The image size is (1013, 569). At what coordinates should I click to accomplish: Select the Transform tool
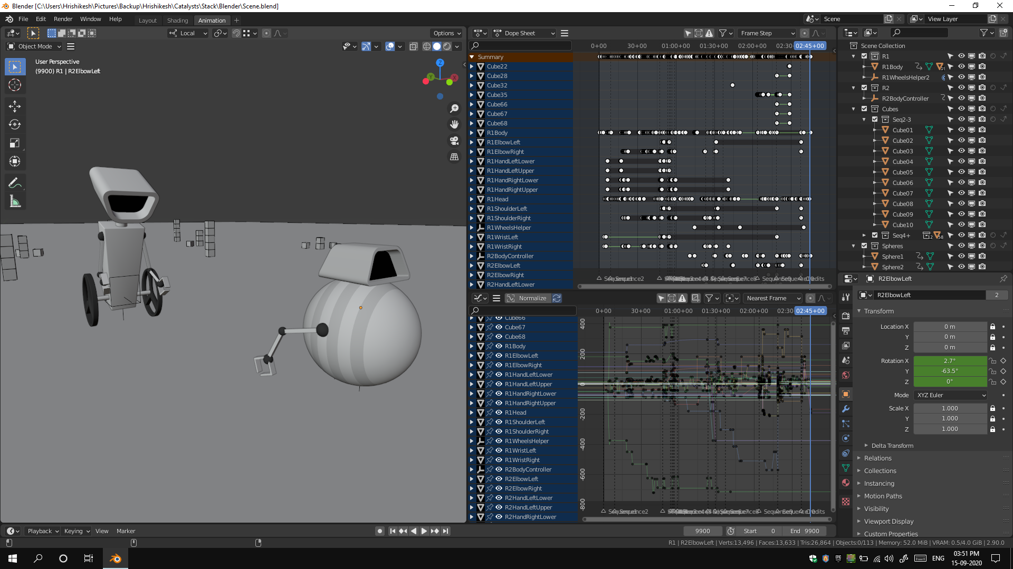15,161
